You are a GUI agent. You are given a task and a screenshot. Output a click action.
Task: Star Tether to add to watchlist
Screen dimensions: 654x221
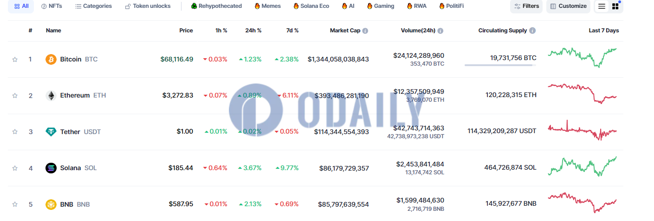tap(15, 132)
